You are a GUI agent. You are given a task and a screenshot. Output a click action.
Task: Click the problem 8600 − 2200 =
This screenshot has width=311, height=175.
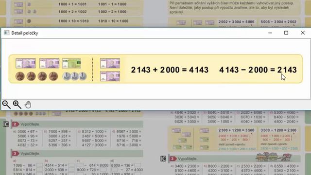pos(220,166)
